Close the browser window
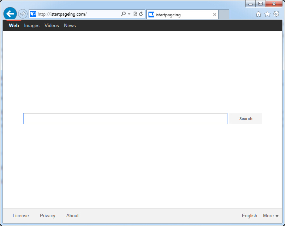 [274, 4]
